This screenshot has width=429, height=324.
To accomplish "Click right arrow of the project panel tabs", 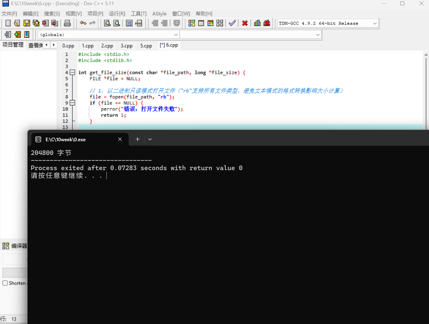I will tap(54, 45).
